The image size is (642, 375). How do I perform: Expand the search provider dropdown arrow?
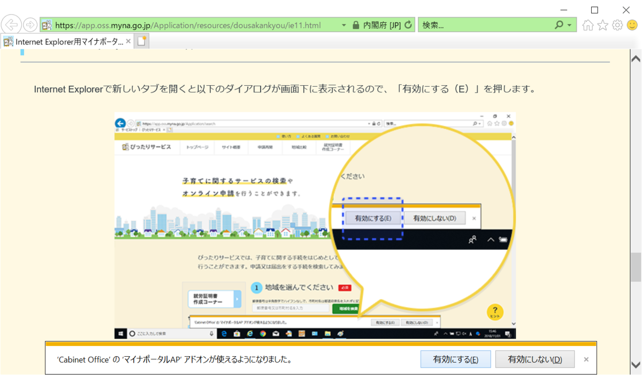[570, 25]
